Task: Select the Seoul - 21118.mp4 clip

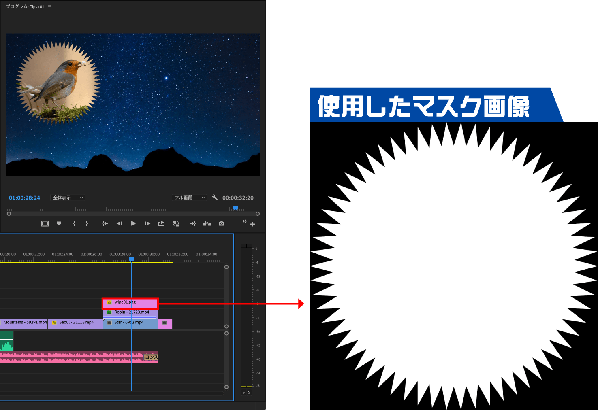Action: (75, 324)
